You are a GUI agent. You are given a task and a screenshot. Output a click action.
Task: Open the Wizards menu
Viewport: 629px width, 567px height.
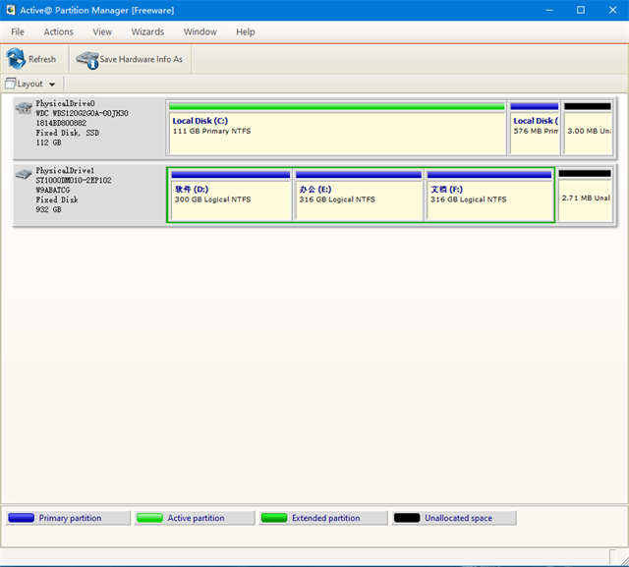tap(147, 31)
